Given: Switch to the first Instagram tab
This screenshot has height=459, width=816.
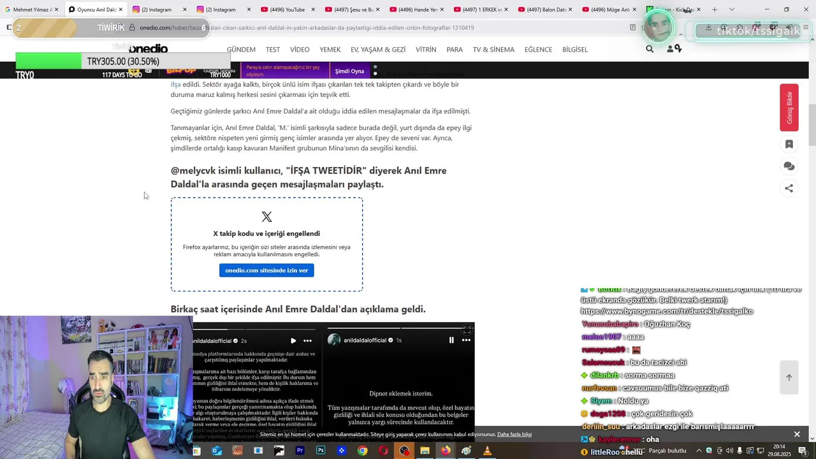Looking at the screenshot, I should 159,10.
